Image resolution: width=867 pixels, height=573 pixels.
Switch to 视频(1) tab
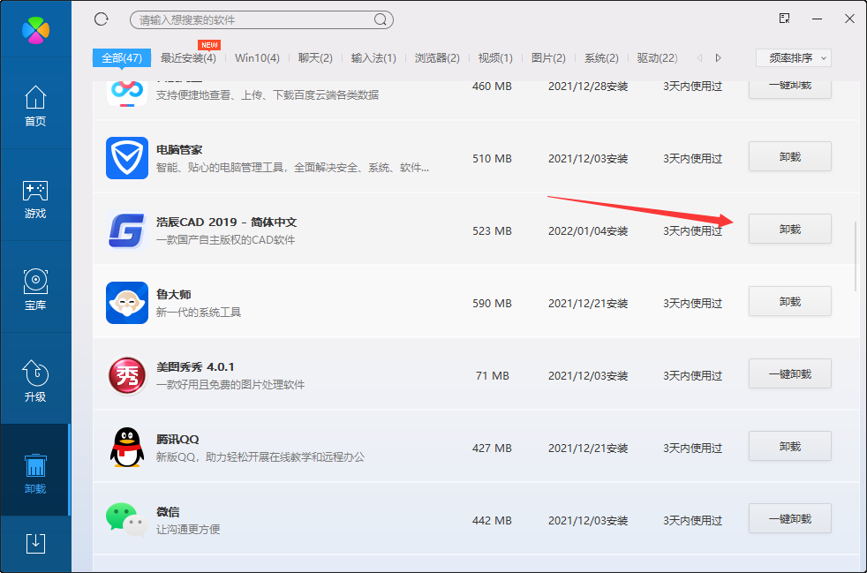(495, 57)
